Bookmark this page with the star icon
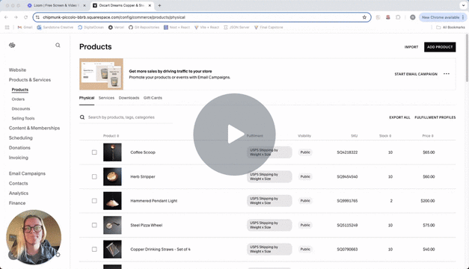Screen dimensions: 469x269 pos(364,17)
